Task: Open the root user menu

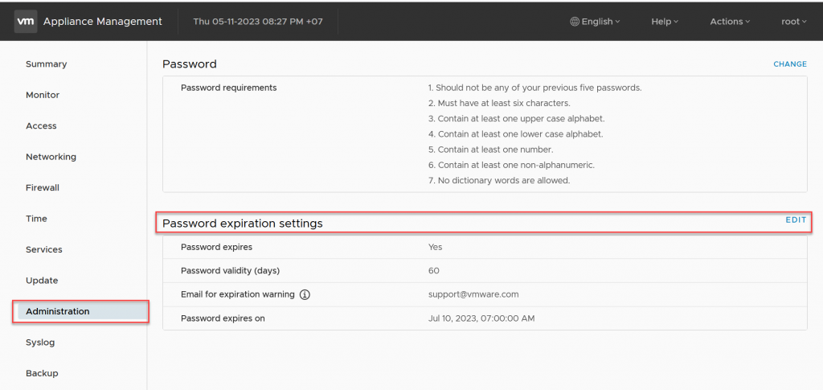Action: point(793,22)
